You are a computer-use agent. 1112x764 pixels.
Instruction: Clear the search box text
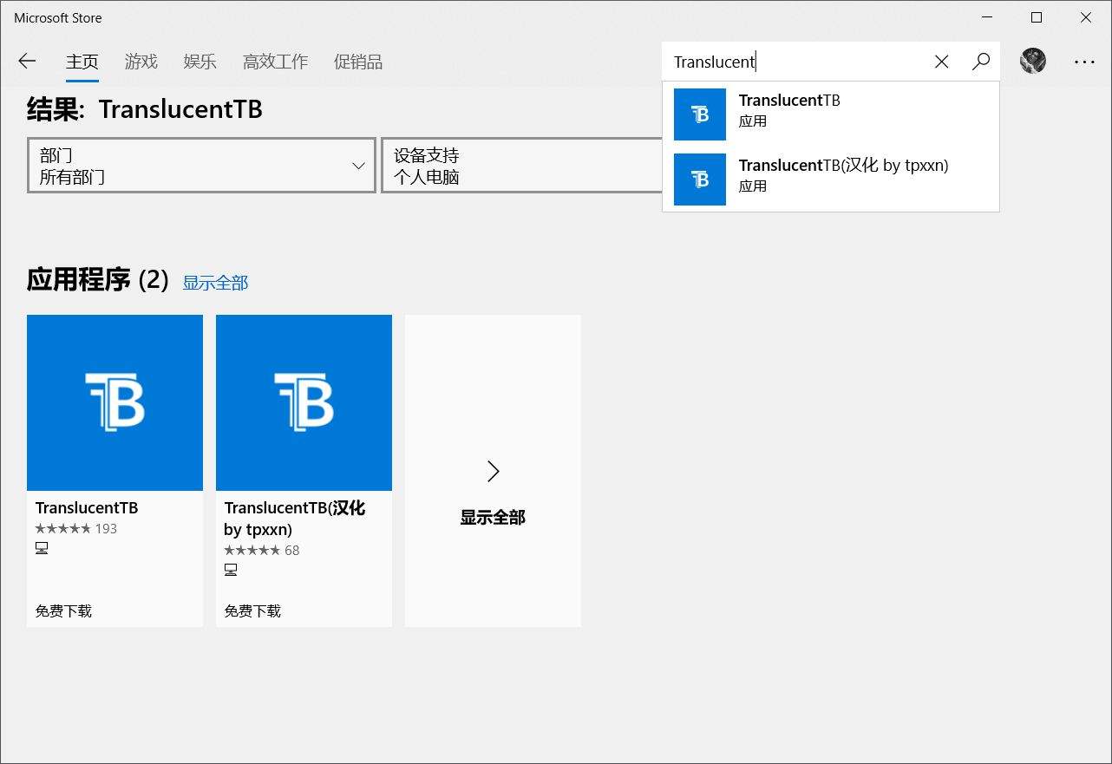941,62
